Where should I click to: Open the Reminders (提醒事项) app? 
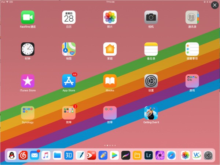click(192, 49)
